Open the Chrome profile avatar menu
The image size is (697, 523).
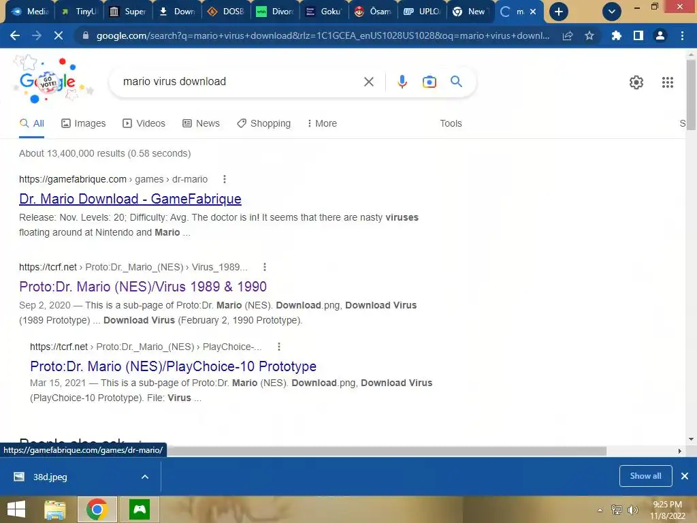click(x=660, y=35)
